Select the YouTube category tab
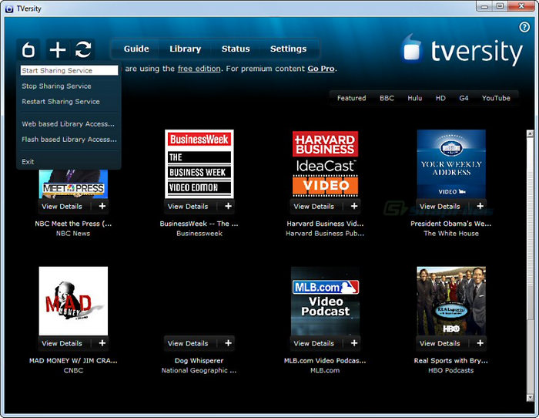This screenshot has height=418, width=539. 496,98
